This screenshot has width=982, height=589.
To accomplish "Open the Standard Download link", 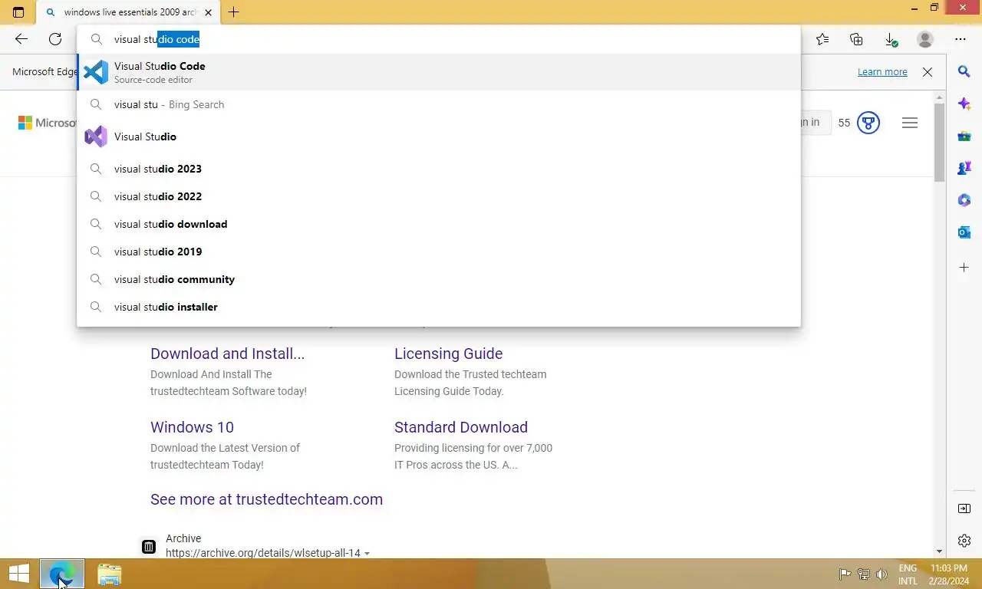I will pos(461,427).
